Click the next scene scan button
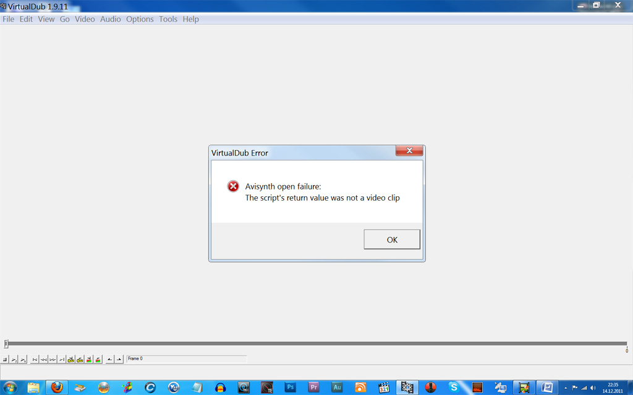Image resolution: width=633 pixels, height=395 pixels. tap(98, 359)
